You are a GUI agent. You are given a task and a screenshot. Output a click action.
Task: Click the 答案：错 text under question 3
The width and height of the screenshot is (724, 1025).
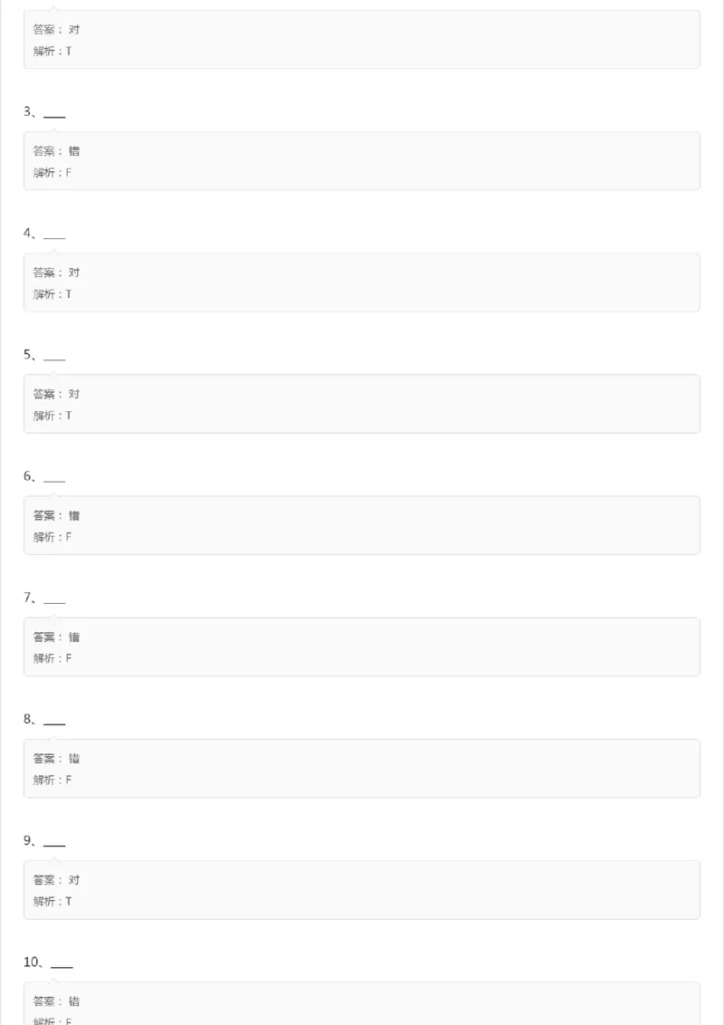click(56, 151)
